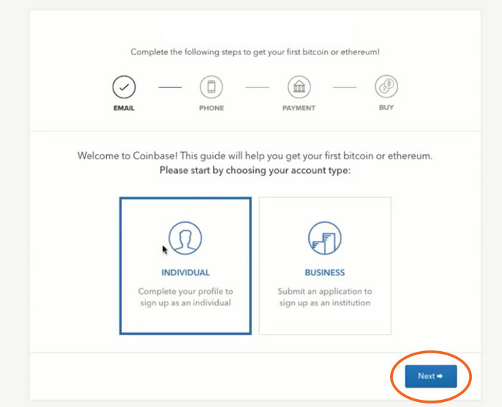Click the 'Welcome to Coinbase!' sentence
This screenshot has height=407, width=502.
click(x=255, y=155)
